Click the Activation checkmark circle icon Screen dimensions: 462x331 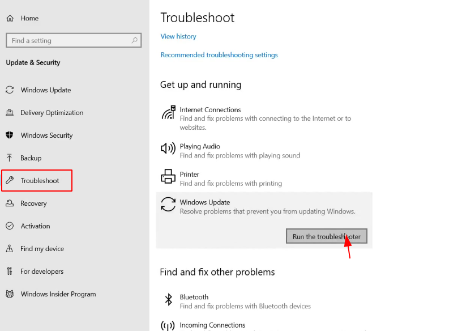(10, 226)
